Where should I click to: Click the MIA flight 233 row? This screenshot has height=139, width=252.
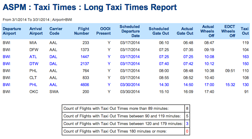[126, 43]
